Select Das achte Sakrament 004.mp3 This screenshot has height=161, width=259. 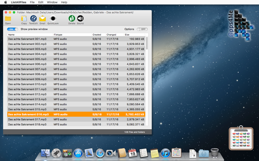tap(76, 54)
